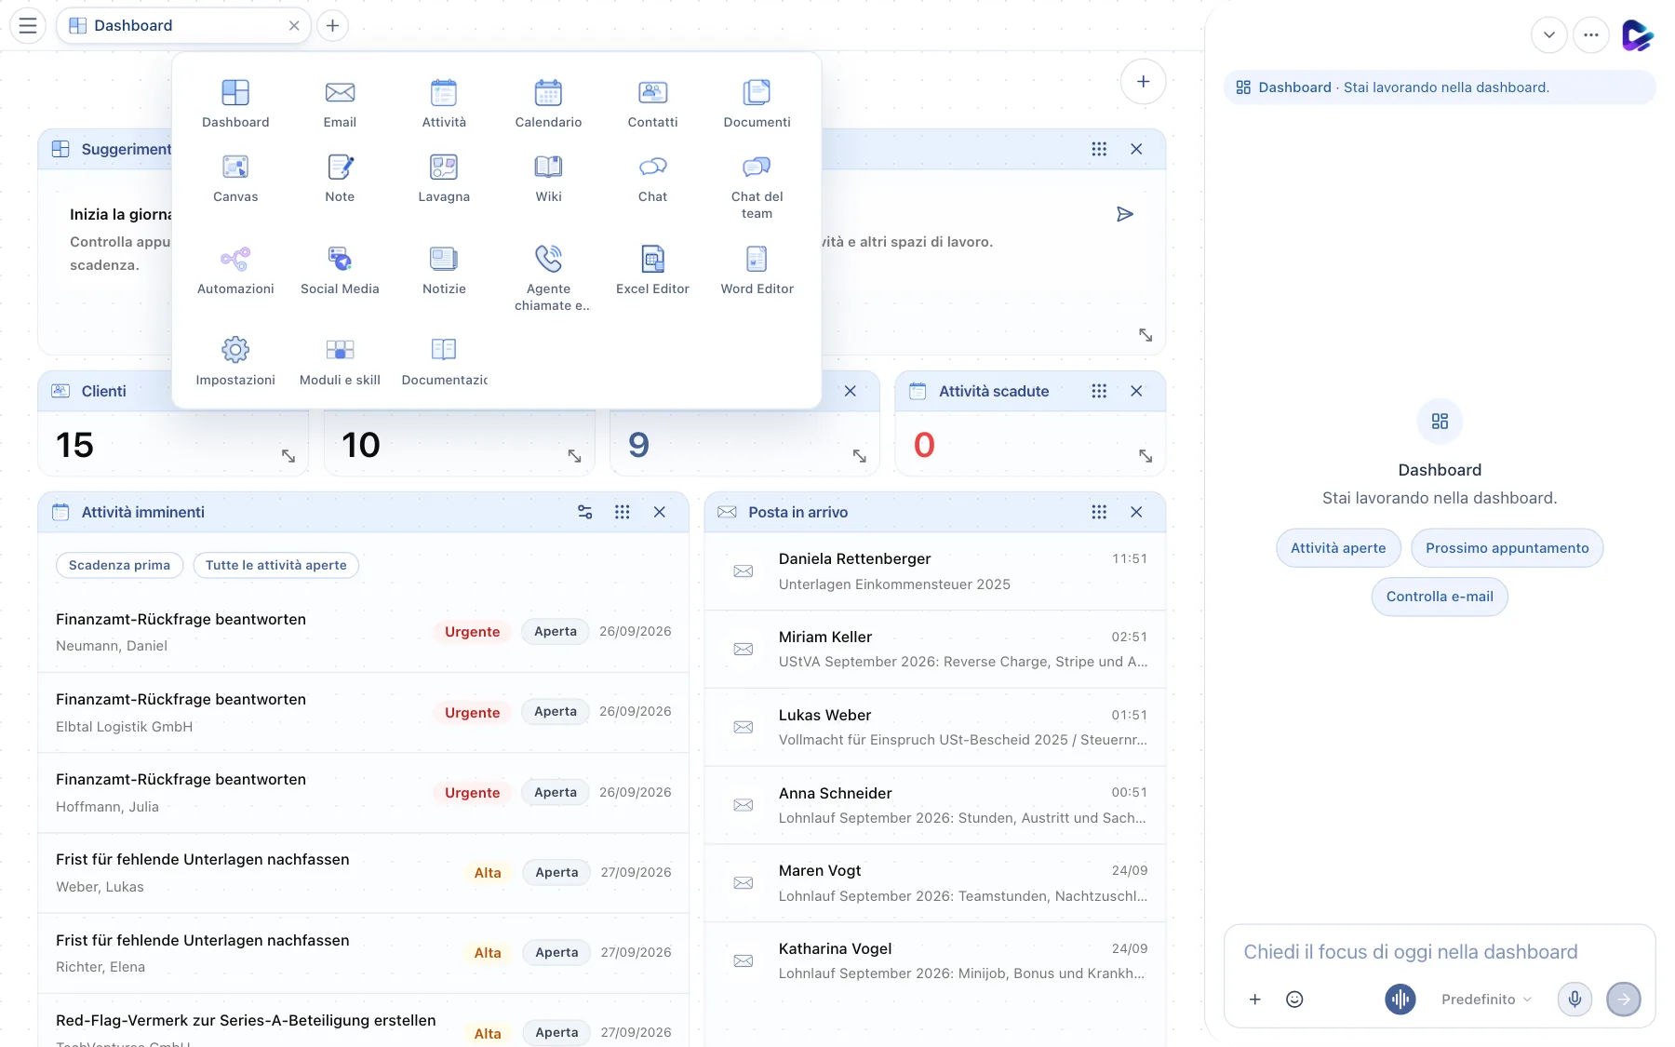The image size is (1675, 1047).
Task: Open the Excel Editor
Action: pos(652,269)
